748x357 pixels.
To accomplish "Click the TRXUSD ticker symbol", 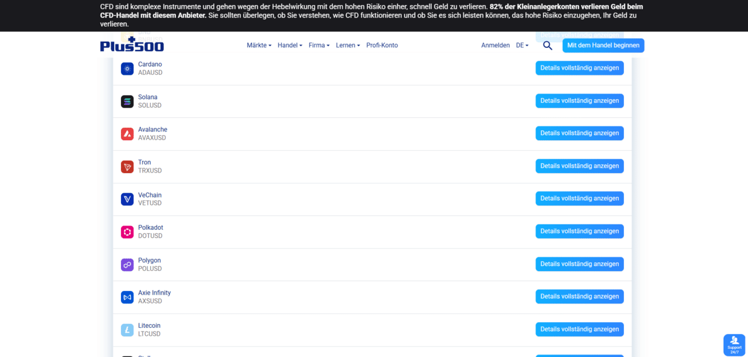I will coord(150,171).
